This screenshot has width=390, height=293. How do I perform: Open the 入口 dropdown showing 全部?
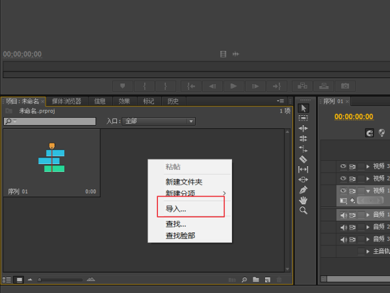pos(159,121)
